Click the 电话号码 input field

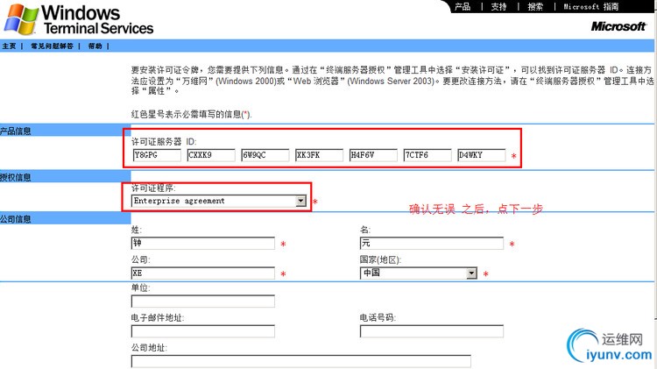[x=432, y=331]
